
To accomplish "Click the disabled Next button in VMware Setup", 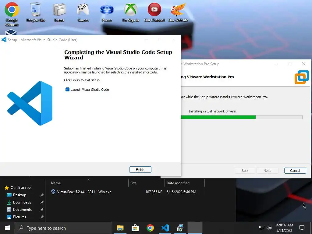I will [267, 171].
